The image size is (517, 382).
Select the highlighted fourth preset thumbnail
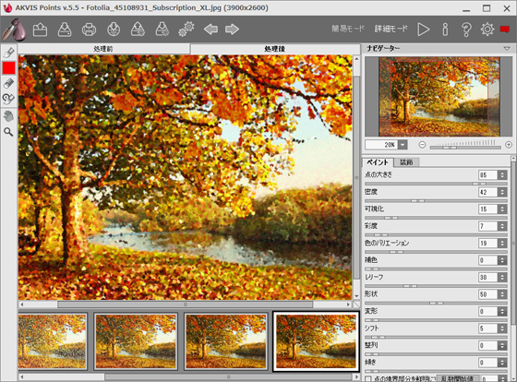tap(316, 340)
